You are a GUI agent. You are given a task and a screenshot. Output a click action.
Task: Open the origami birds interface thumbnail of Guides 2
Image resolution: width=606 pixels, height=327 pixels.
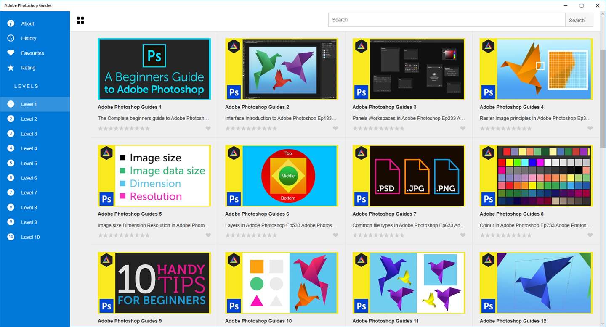tap(282, 69)
